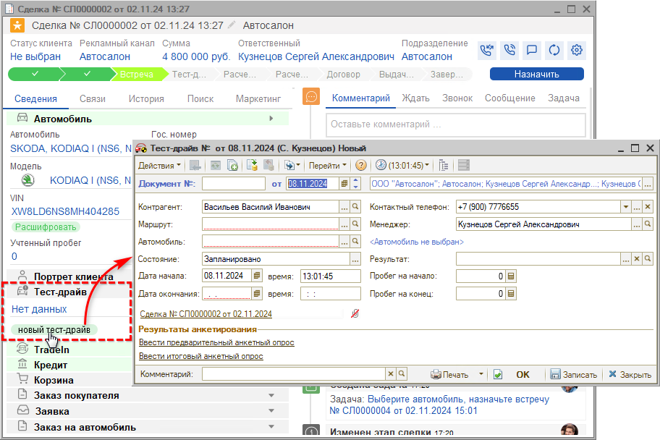Viewport: 660px width, 440px height.
Task: Click the calendar icon next to Дата окончания
Action: coord(257,294)
